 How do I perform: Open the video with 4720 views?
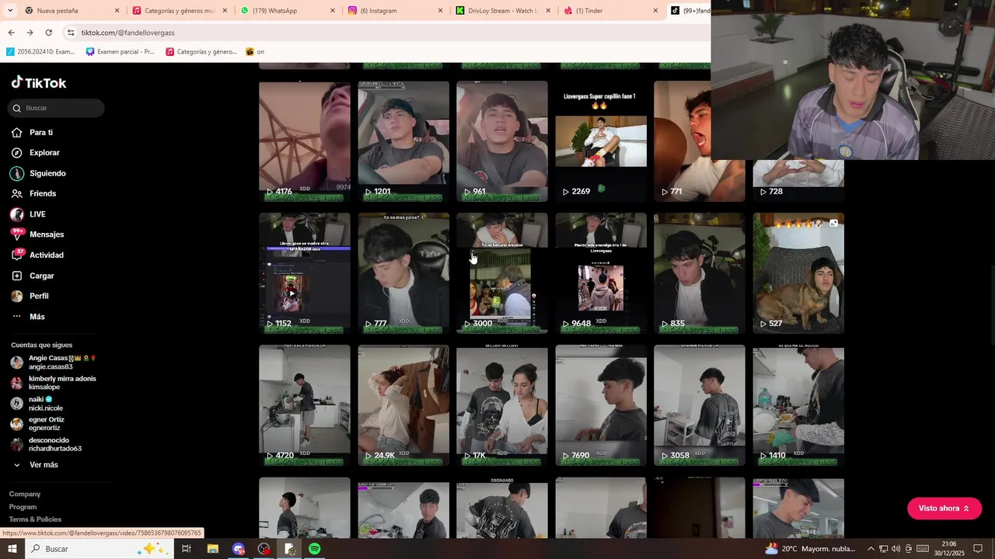point(305,405)
